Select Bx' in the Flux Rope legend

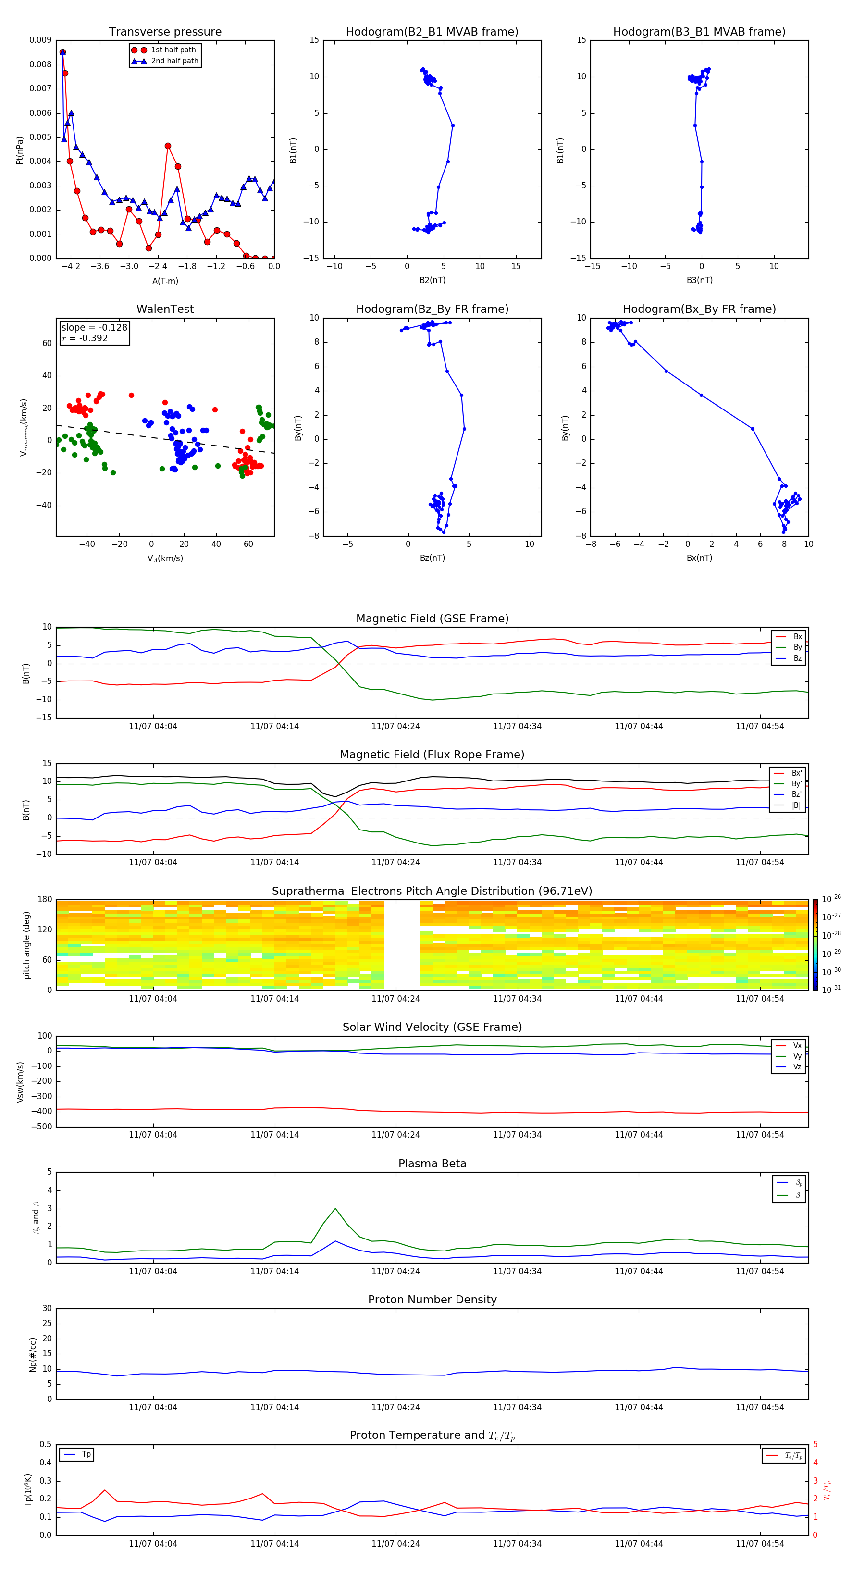point(788,773)
